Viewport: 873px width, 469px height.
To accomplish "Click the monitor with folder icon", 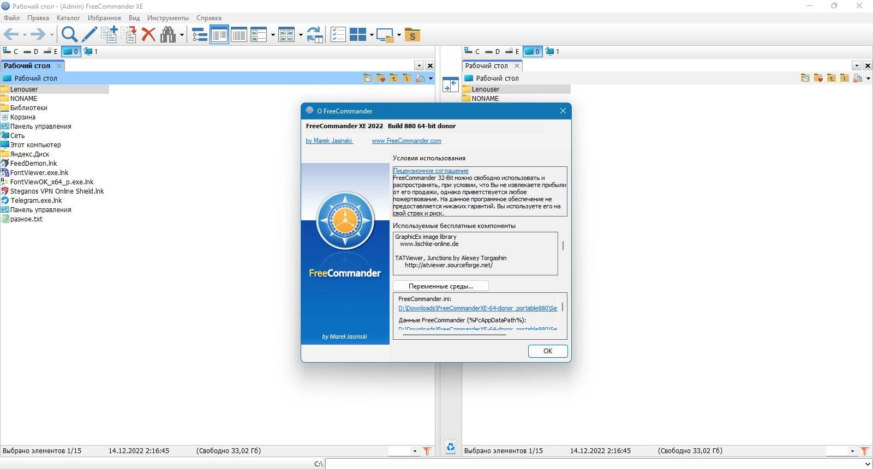I will [x=385, y=35].
